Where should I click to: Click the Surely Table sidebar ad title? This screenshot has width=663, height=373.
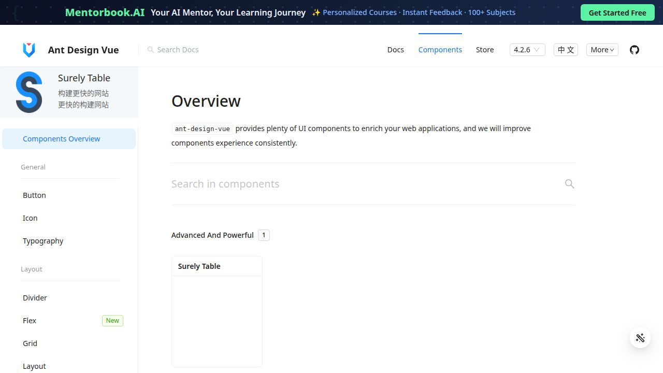tap(84, 78)
